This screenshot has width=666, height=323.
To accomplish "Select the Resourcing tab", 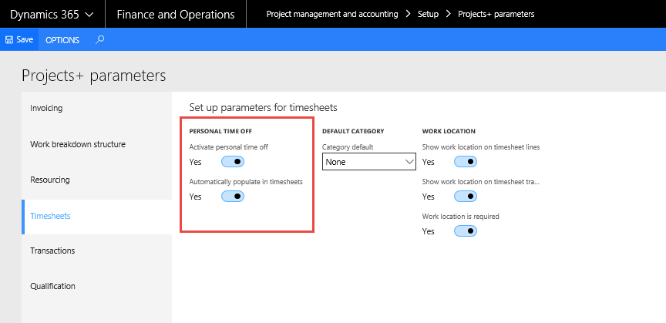I will pyautogui.click(x=50, y=180).
